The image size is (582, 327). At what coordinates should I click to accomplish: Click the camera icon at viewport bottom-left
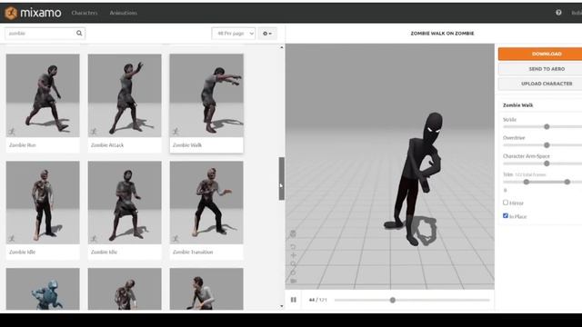(x=293, y=281)
